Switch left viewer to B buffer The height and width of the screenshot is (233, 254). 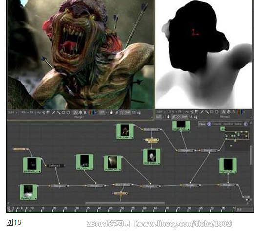(85, 113)
